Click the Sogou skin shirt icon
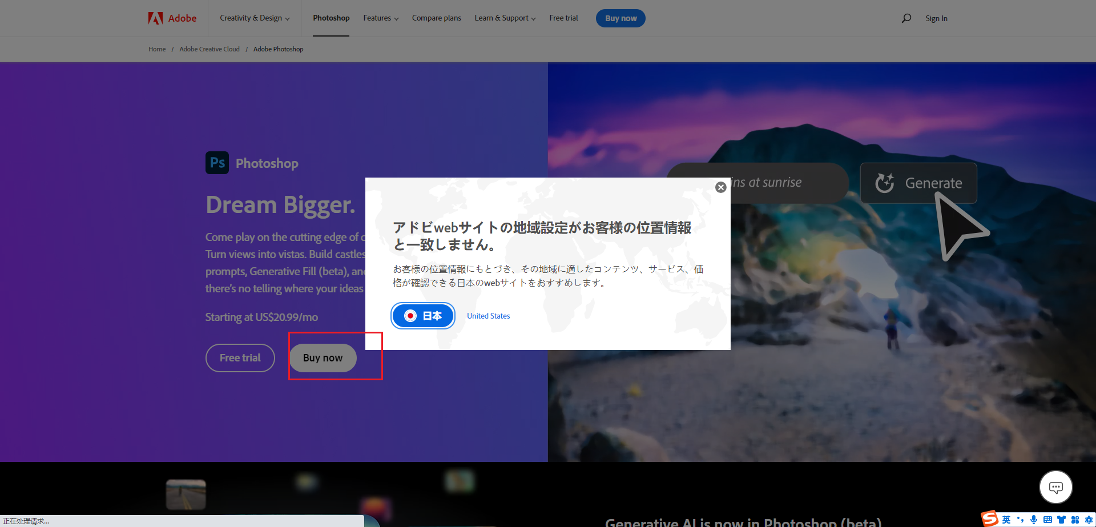This screenshot has height=527, width=1096. (x=1061, y=520)
